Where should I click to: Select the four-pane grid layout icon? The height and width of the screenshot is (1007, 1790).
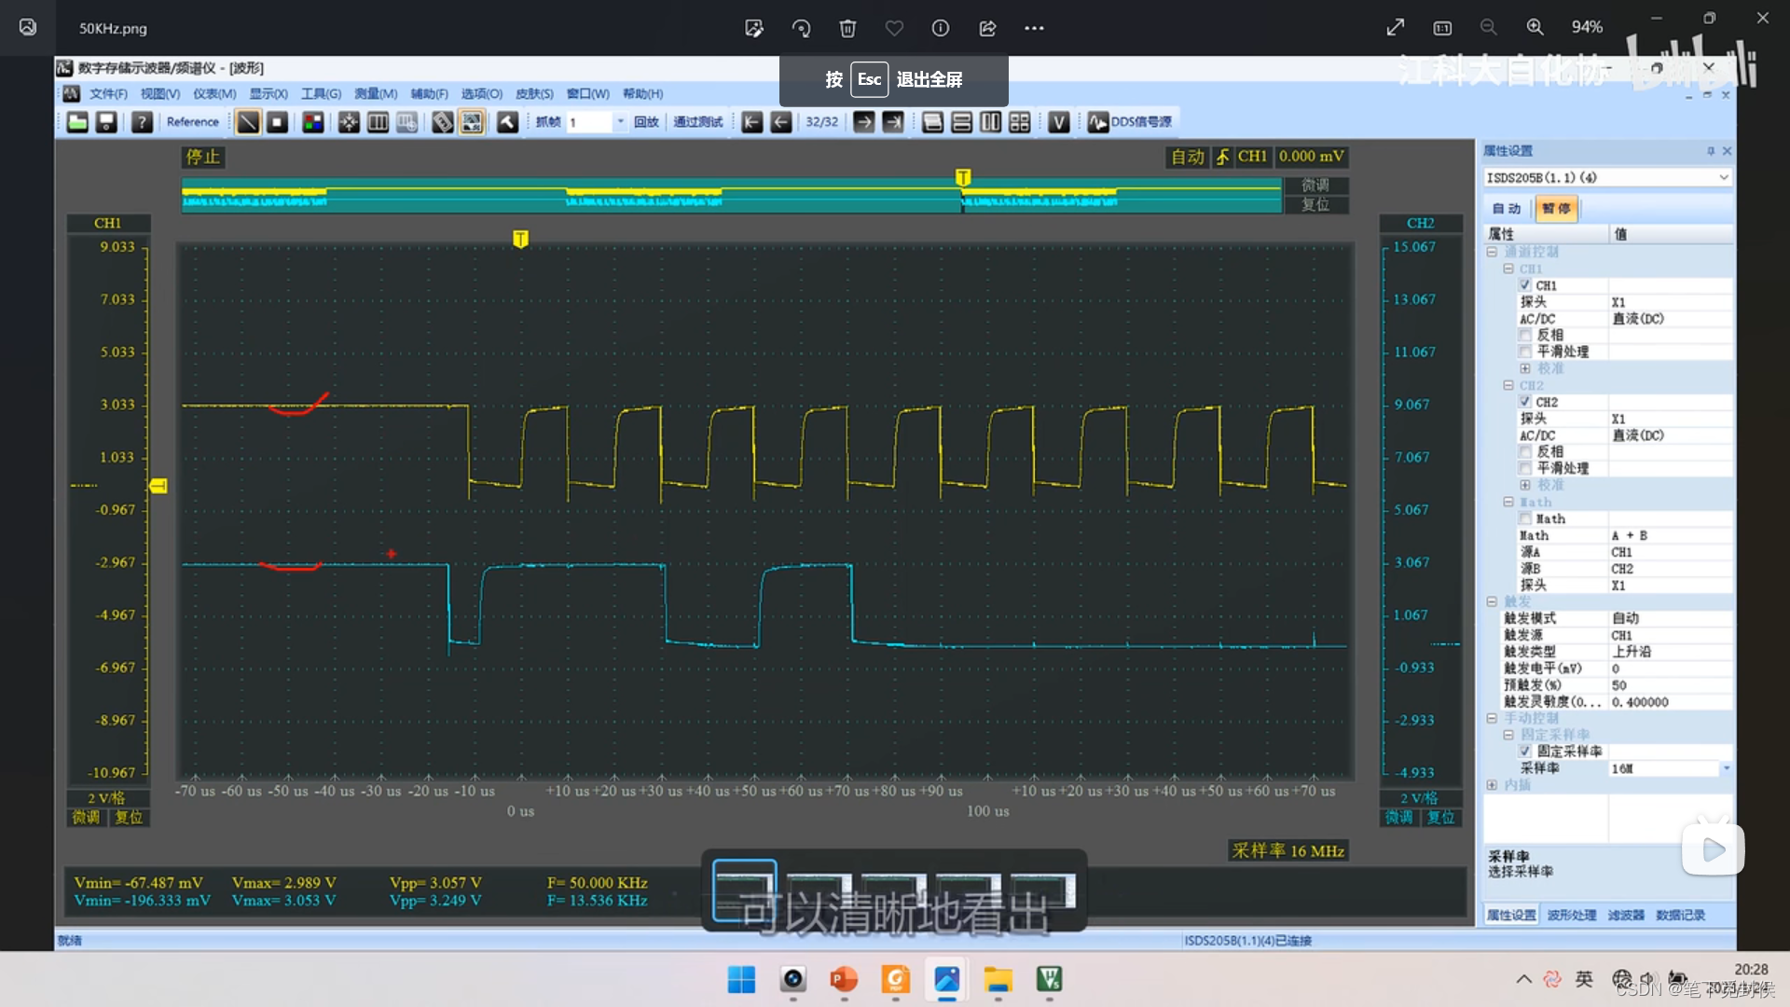(x=1020, y=122)
